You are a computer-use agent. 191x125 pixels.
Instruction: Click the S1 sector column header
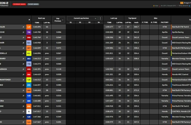coord(71,22)
